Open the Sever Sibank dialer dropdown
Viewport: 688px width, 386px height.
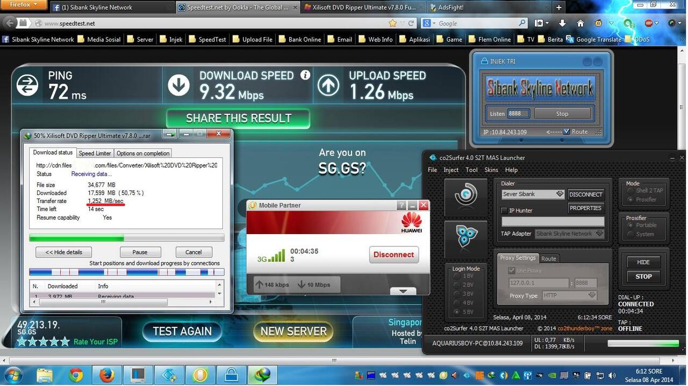[x=533, y=194]
